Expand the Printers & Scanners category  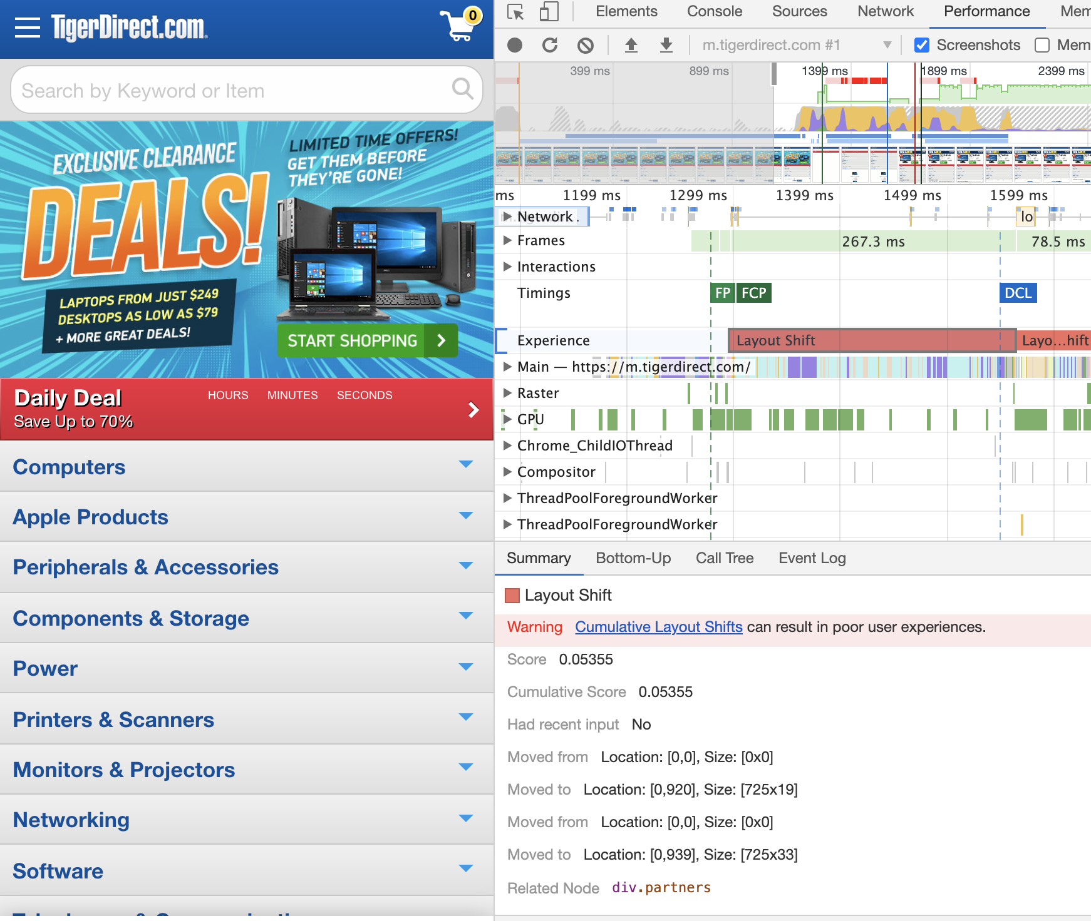click(247, 720)
